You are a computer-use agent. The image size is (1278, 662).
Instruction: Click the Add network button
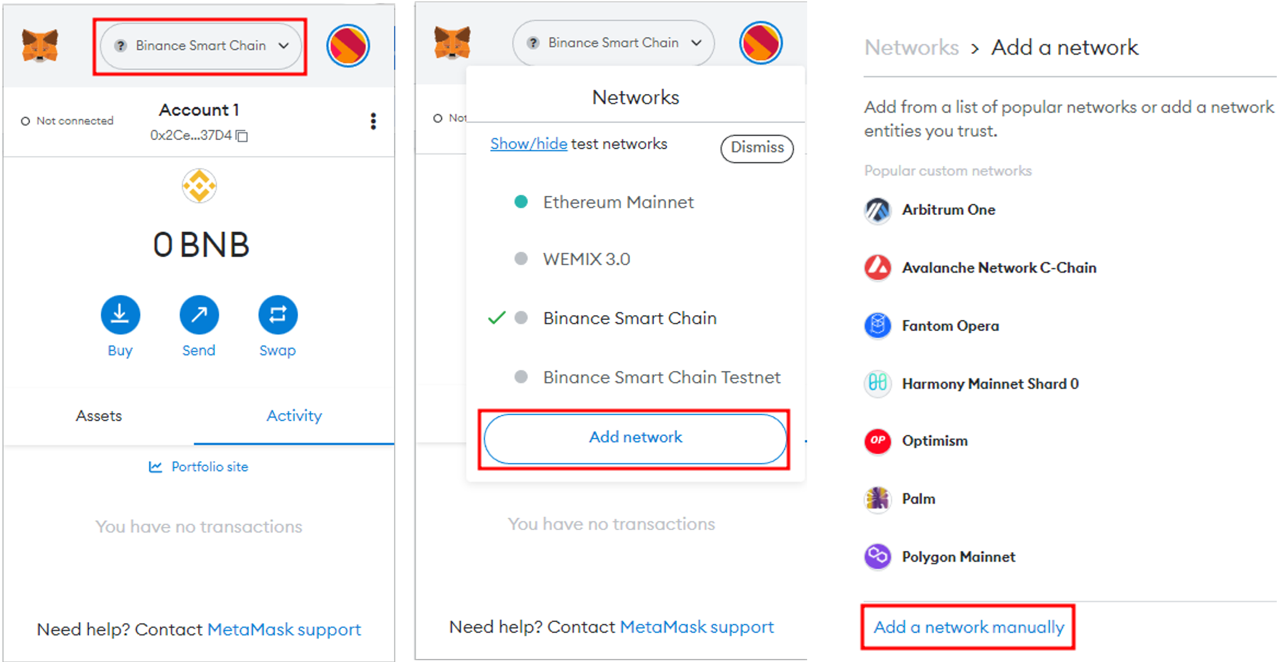(635, 438)
